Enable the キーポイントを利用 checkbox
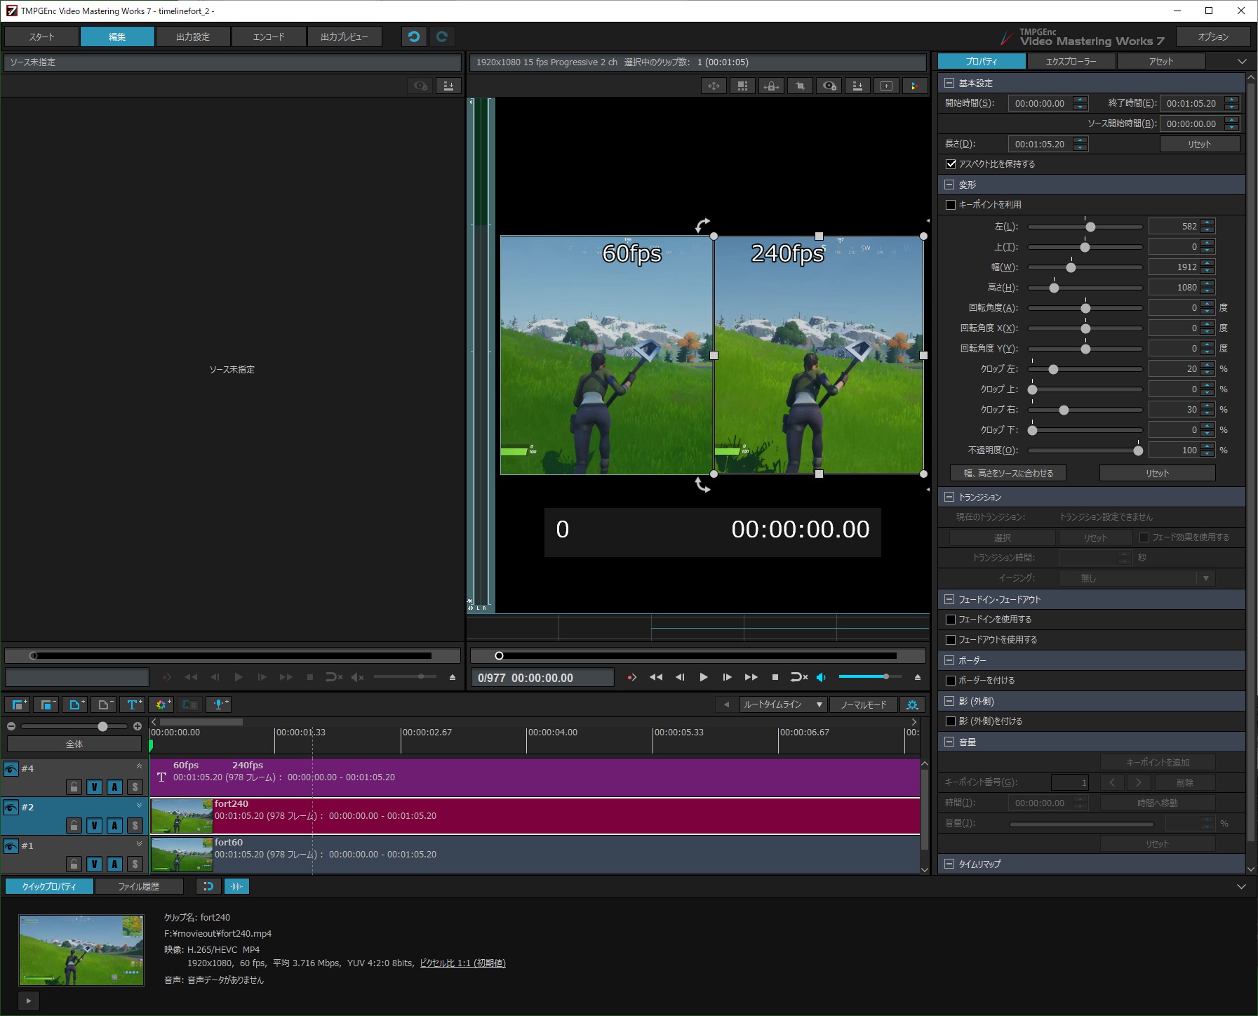Screen dimensions: 1258x1016 [951, 205]
